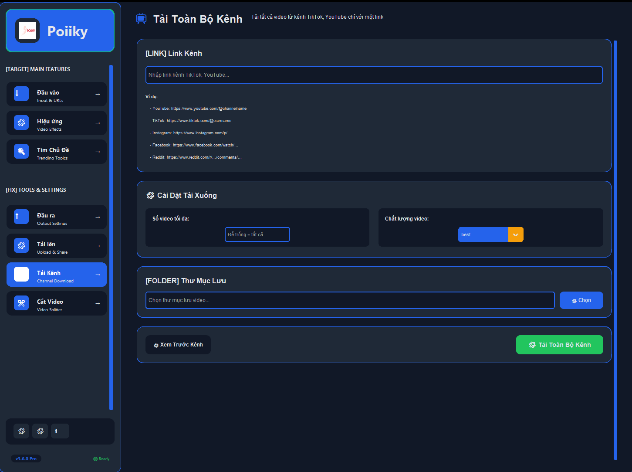The width and height of the screenshot is (632, 472).
Task: Click the Tìm Chủ Đề magnifier icon
Action: 21,151
